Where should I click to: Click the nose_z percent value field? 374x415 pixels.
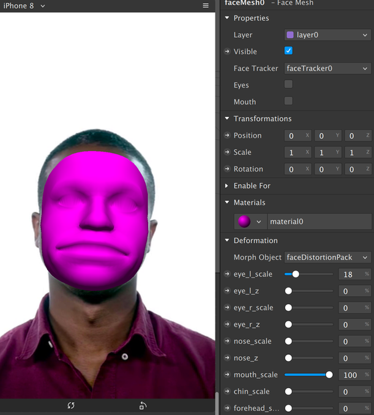pyautogui.click(x=354, y=358)
